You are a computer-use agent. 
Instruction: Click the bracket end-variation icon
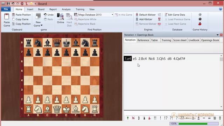[139, 118]
